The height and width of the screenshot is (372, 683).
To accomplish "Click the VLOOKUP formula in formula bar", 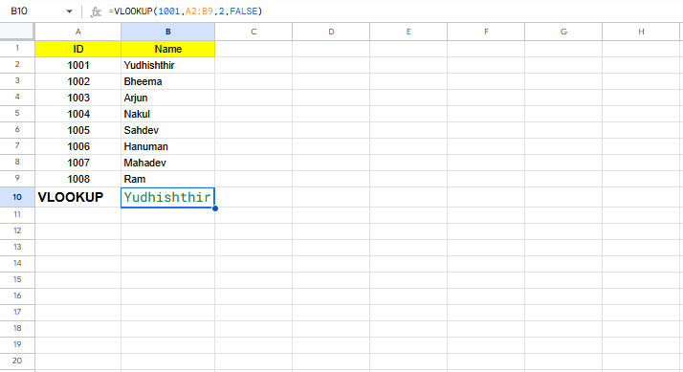I will pos(186,11).
